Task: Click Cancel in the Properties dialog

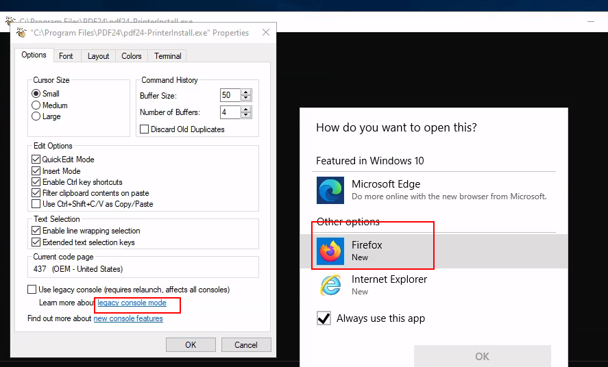Action: (x=246, y=344)
